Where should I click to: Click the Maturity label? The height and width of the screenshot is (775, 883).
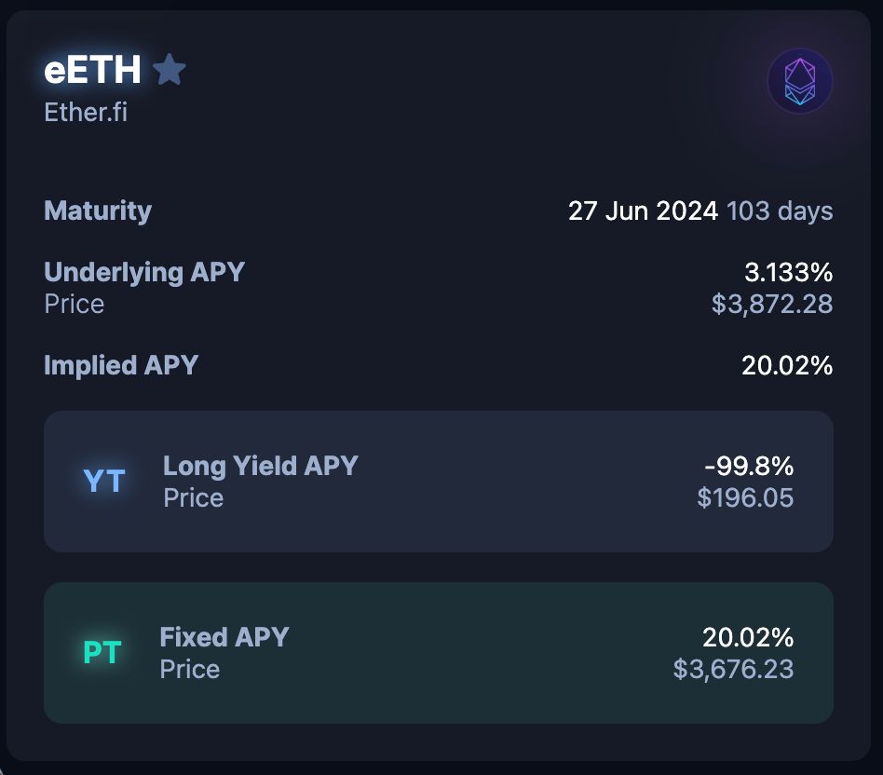(x=98, y=211)
